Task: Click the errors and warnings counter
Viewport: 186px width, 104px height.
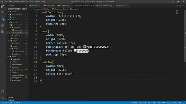Action: pyautogui.click(x=17, y=103)
